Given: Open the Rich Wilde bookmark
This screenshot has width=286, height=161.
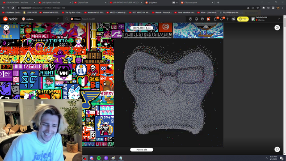Looking at the screenshot, I should click(230, 13).
